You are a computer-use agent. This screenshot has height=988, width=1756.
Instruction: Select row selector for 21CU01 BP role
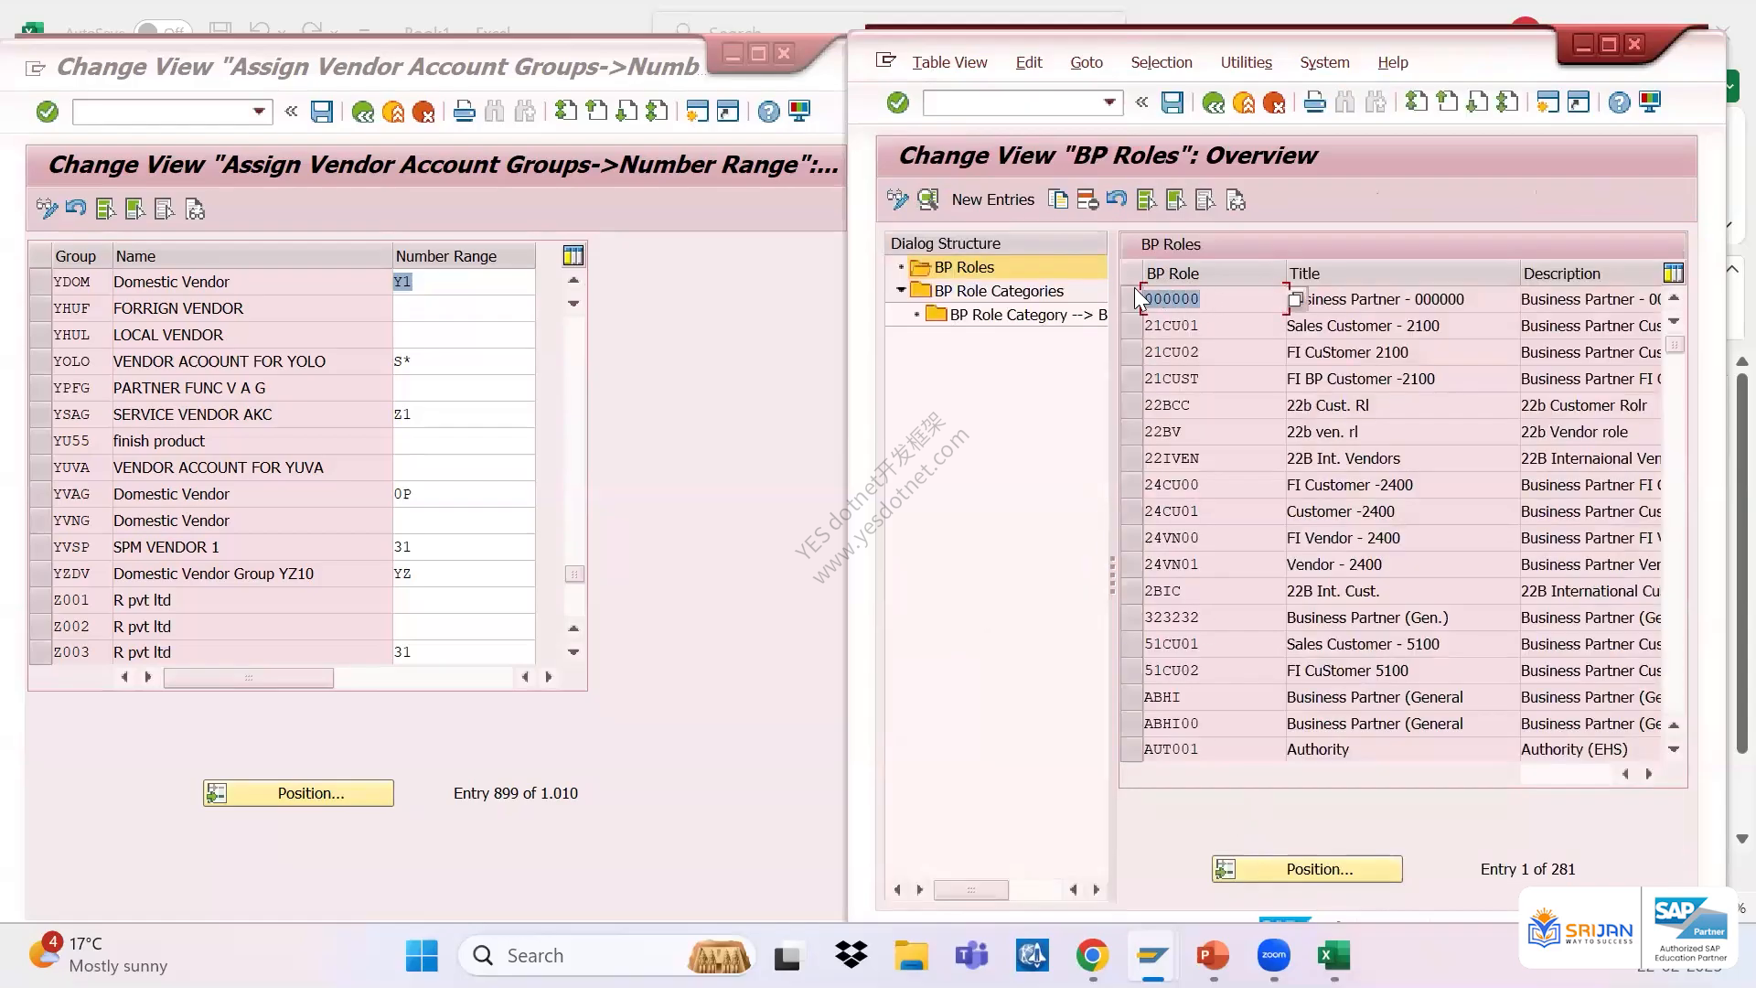[1131, 326]
